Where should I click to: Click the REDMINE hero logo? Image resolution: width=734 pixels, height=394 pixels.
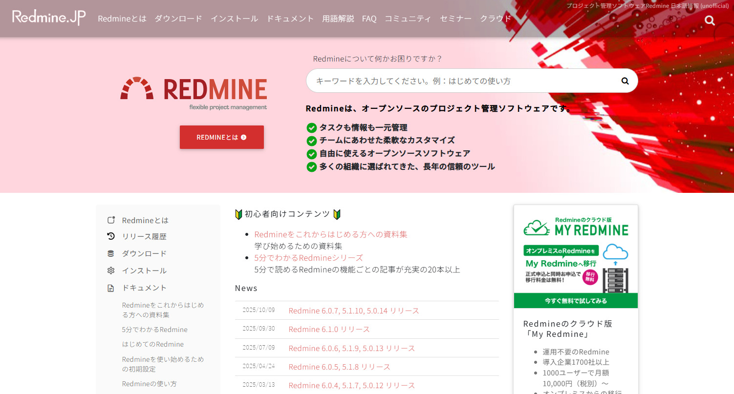[194, 92]
